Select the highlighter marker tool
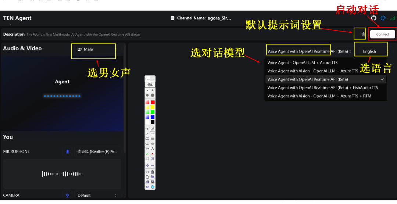This screenshot has height=204, width=397. [x=153, y=129]
